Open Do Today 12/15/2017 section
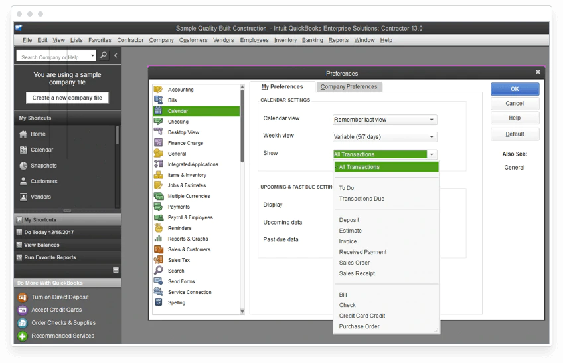The height and width of the screenshot is (363, 563). point(67,232)
